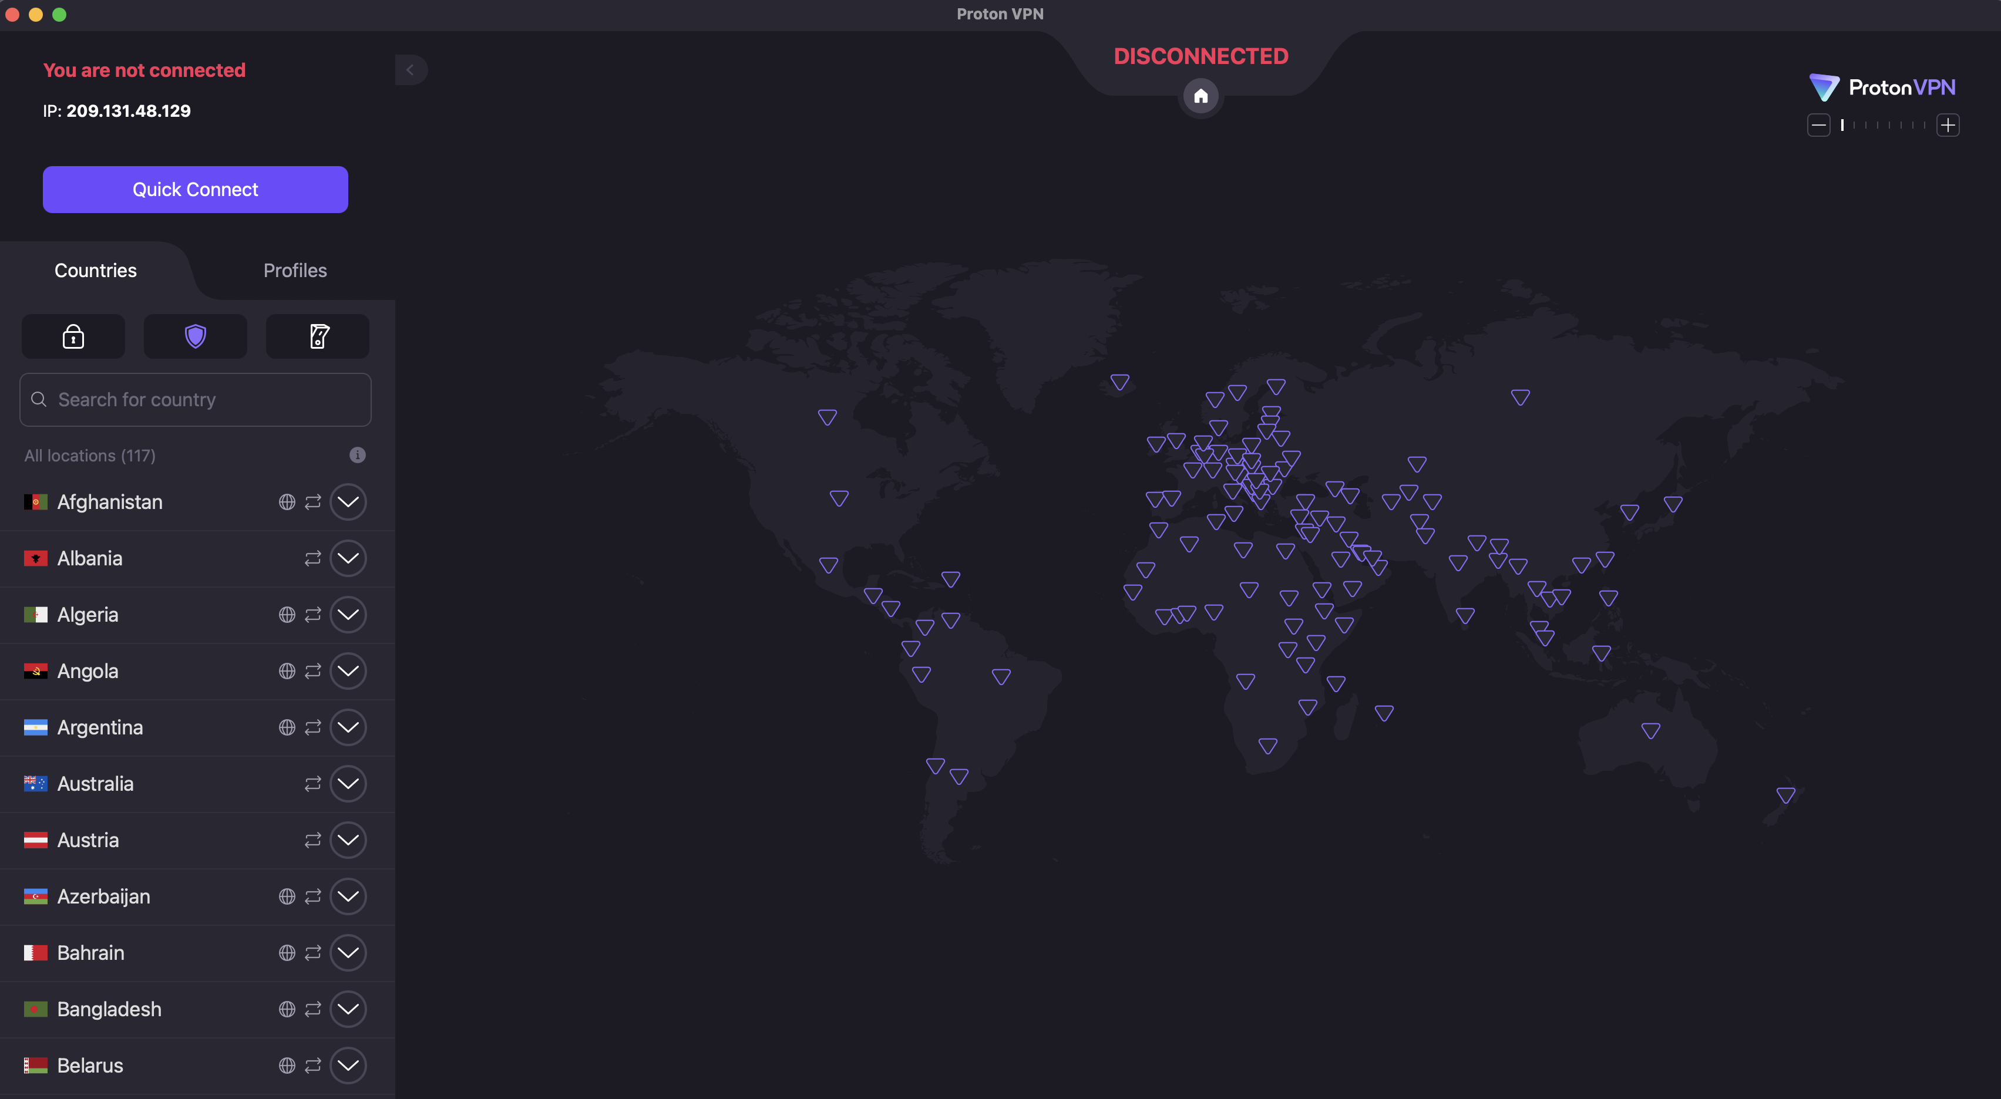
Task: Click the P2P arrows icon next to Albania
Action: point(312,558)
